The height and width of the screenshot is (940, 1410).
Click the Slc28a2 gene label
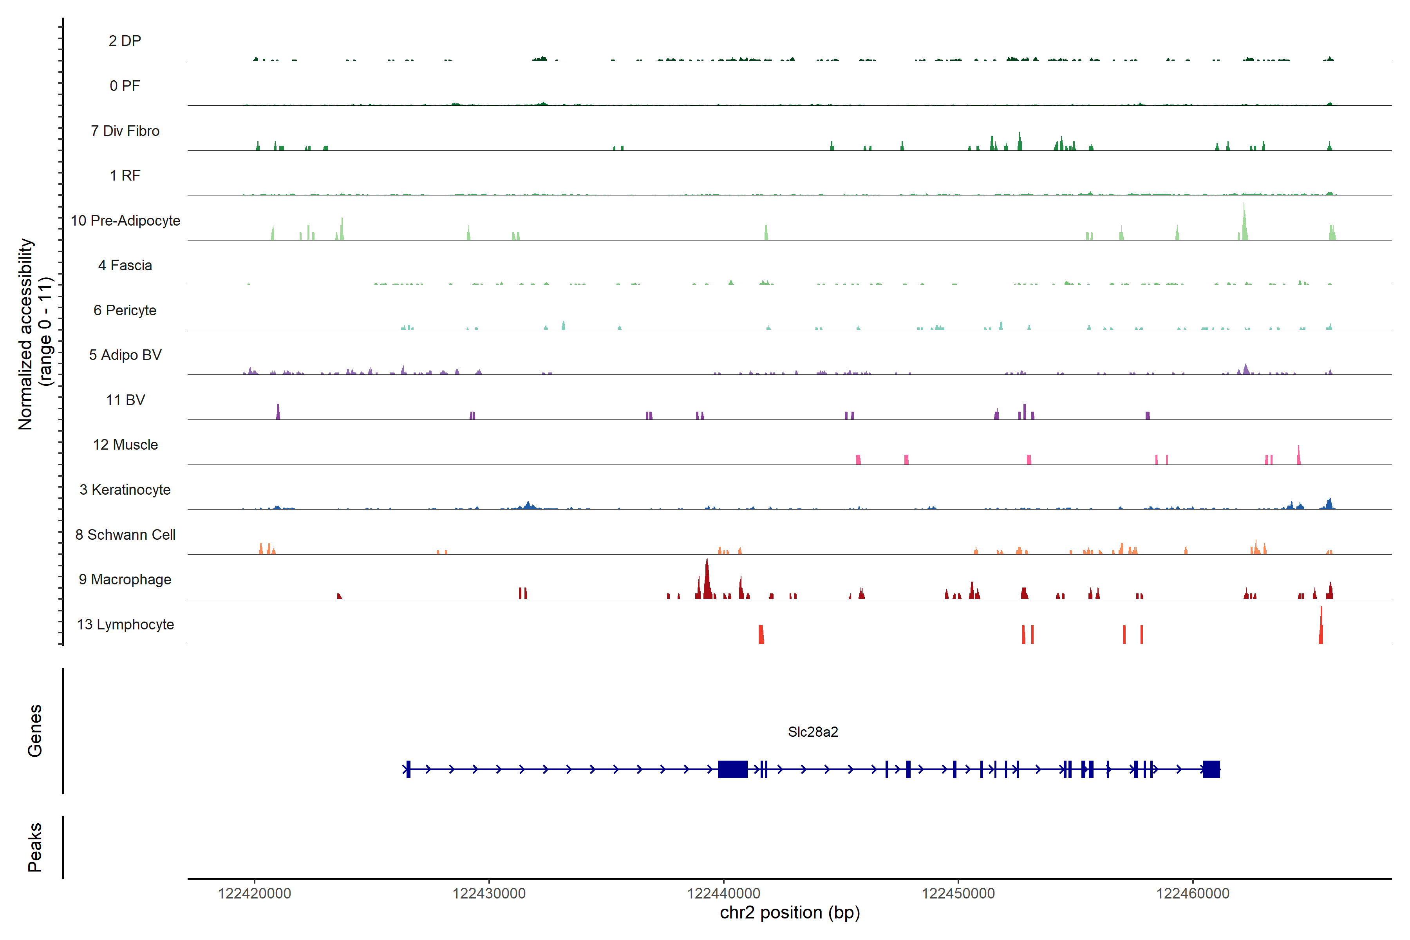(x=812, y=732)
